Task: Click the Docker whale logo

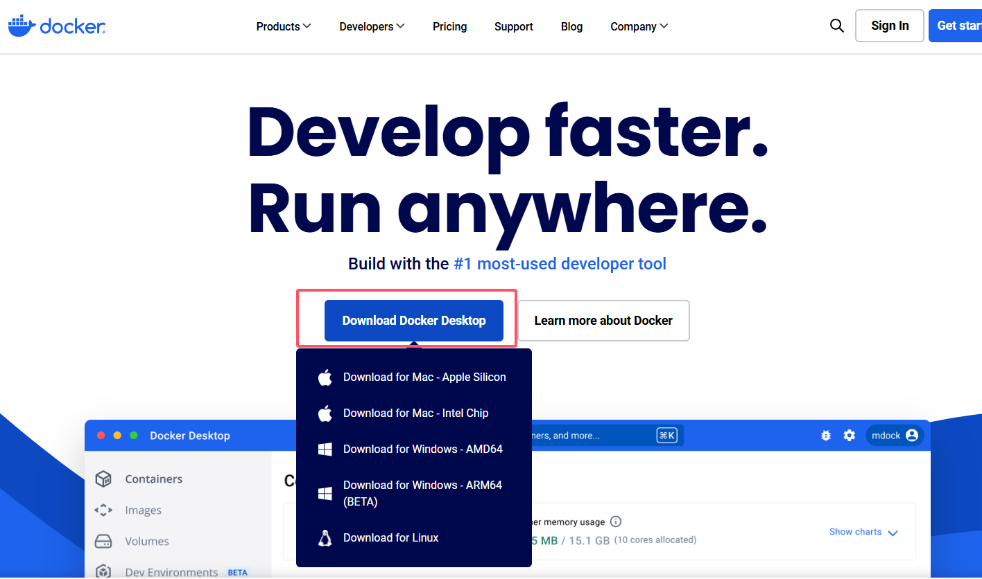Action: pos(57,26)
